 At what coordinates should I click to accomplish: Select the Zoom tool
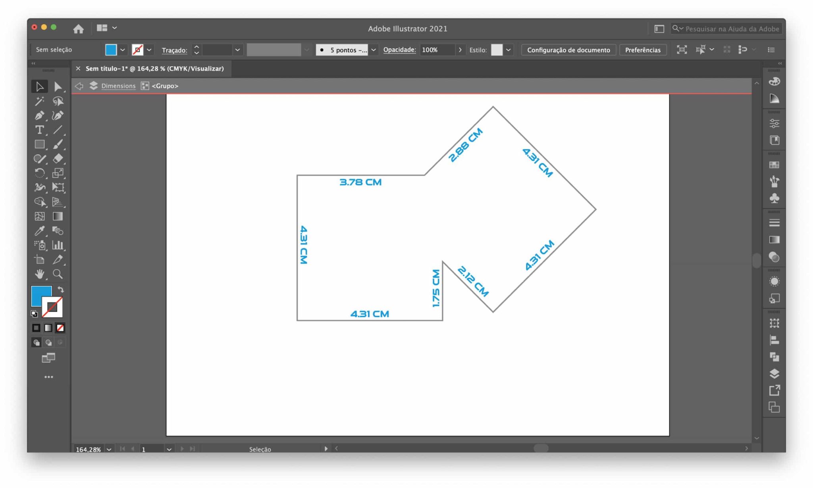(x=58, y=274)
